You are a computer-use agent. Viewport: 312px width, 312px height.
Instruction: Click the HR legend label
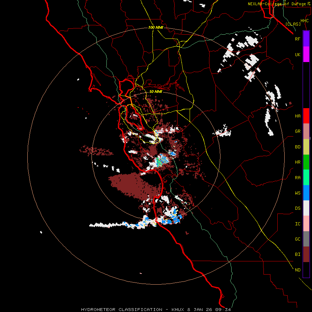[297, 162]
